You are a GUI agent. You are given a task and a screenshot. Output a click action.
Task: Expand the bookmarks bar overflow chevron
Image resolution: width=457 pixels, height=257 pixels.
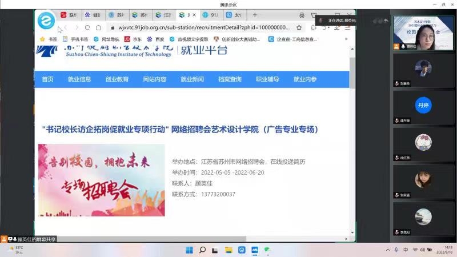pos(346,39)
